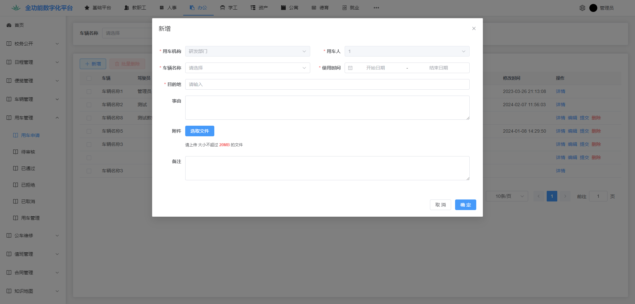This screenshot has height=304, width=635.
Task: Click the administrator avatar icon
Action: [x=593, y=8]
